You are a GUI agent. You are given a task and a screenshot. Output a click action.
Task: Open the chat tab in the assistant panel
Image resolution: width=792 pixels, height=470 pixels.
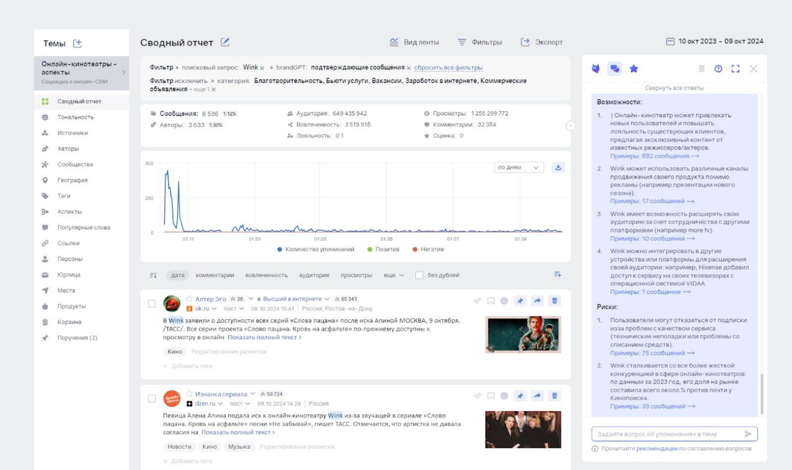614,69
